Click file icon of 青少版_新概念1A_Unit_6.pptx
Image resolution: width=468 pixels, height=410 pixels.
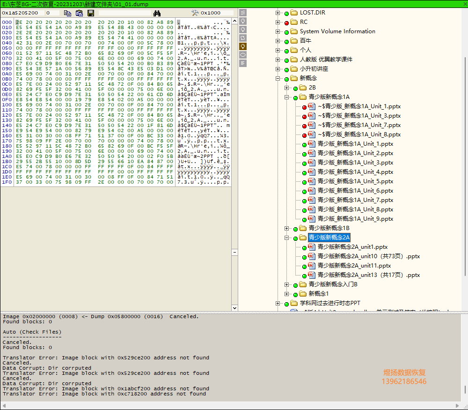(312, 191)
